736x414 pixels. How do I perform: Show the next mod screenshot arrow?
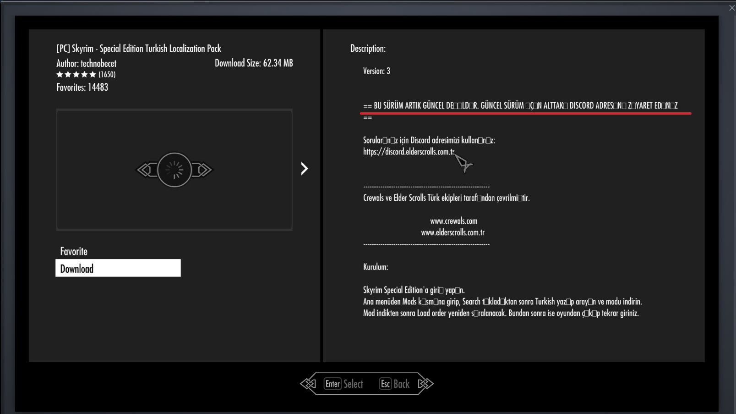point(304,169)
